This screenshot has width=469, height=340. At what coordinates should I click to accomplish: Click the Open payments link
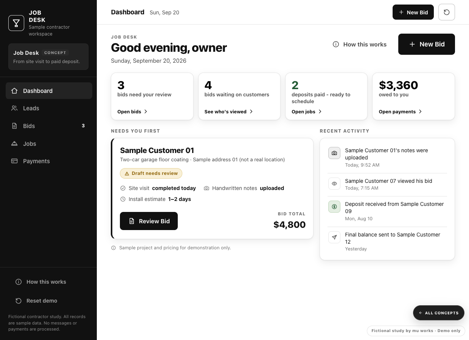tap(401, 111)
